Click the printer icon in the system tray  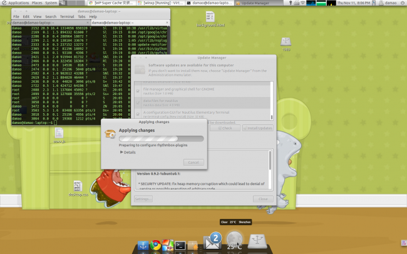[x=297, y=3]
